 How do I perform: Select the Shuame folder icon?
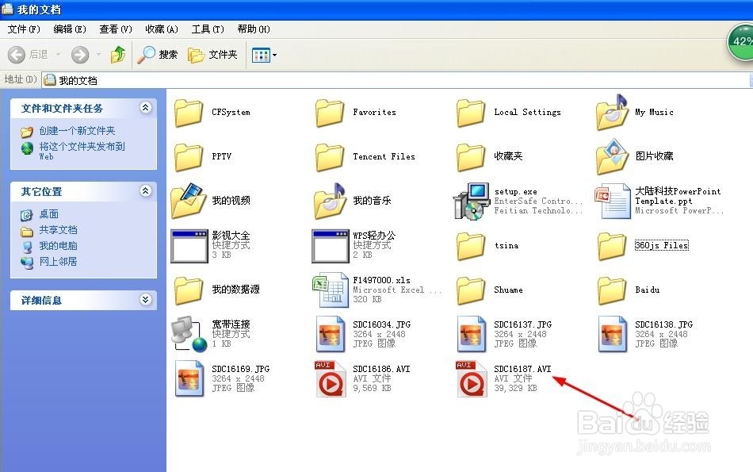click(471, 290)
